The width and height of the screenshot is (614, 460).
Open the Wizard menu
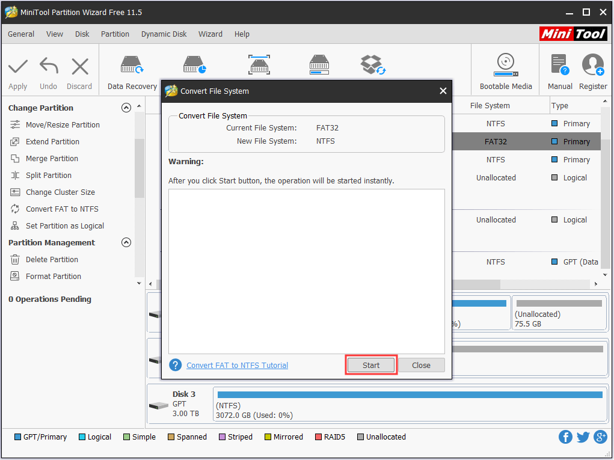pos(210,34)
